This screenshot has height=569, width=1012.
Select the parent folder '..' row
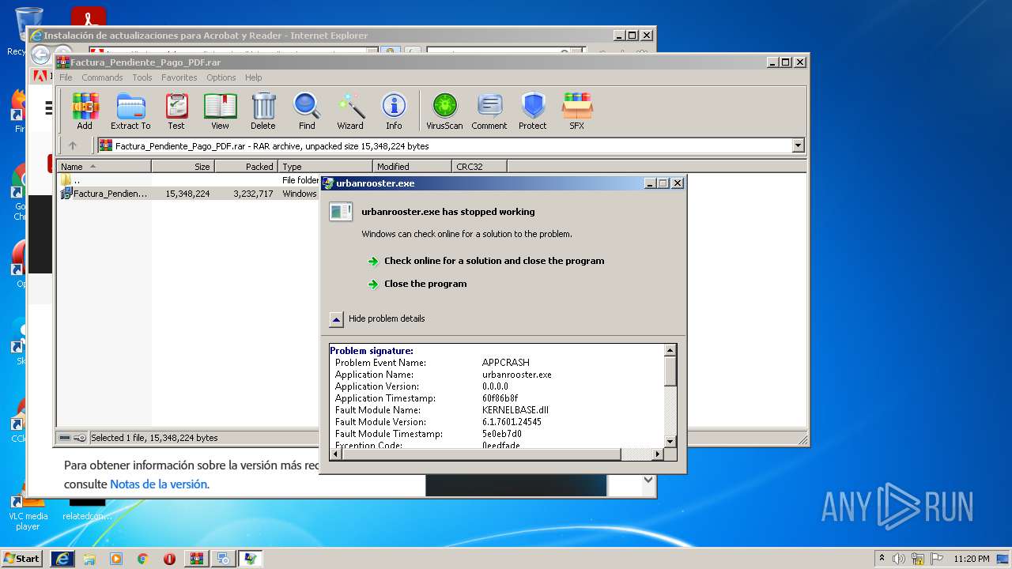click(188, 180)
